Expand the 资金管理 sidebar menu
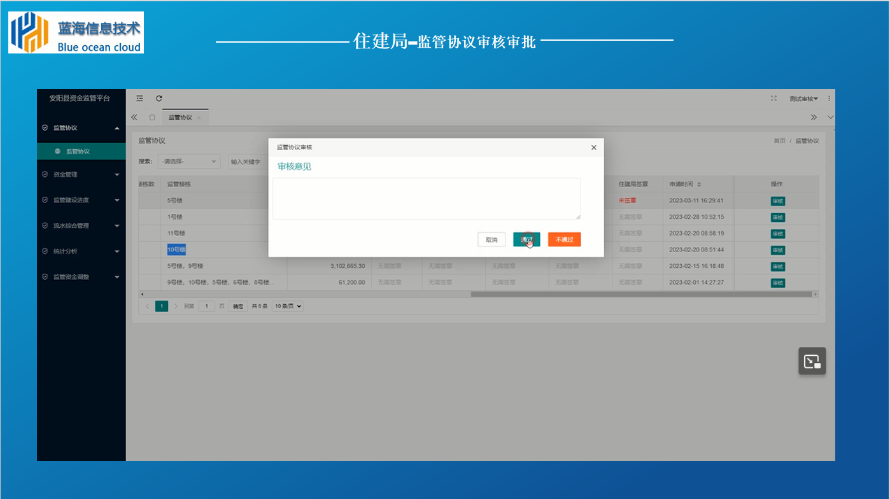This screenshot has height=499, width=890. click(81, 174)
